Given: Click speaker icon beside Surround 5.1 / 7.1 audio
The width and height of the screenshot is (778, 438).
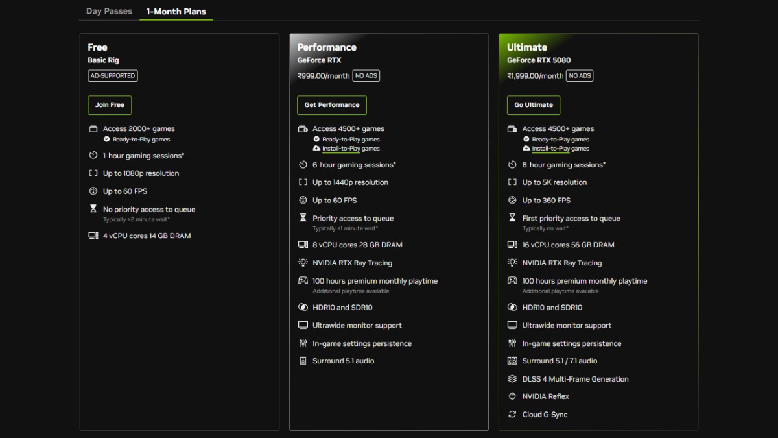Looking at the screenshot, I should [512, 361].
